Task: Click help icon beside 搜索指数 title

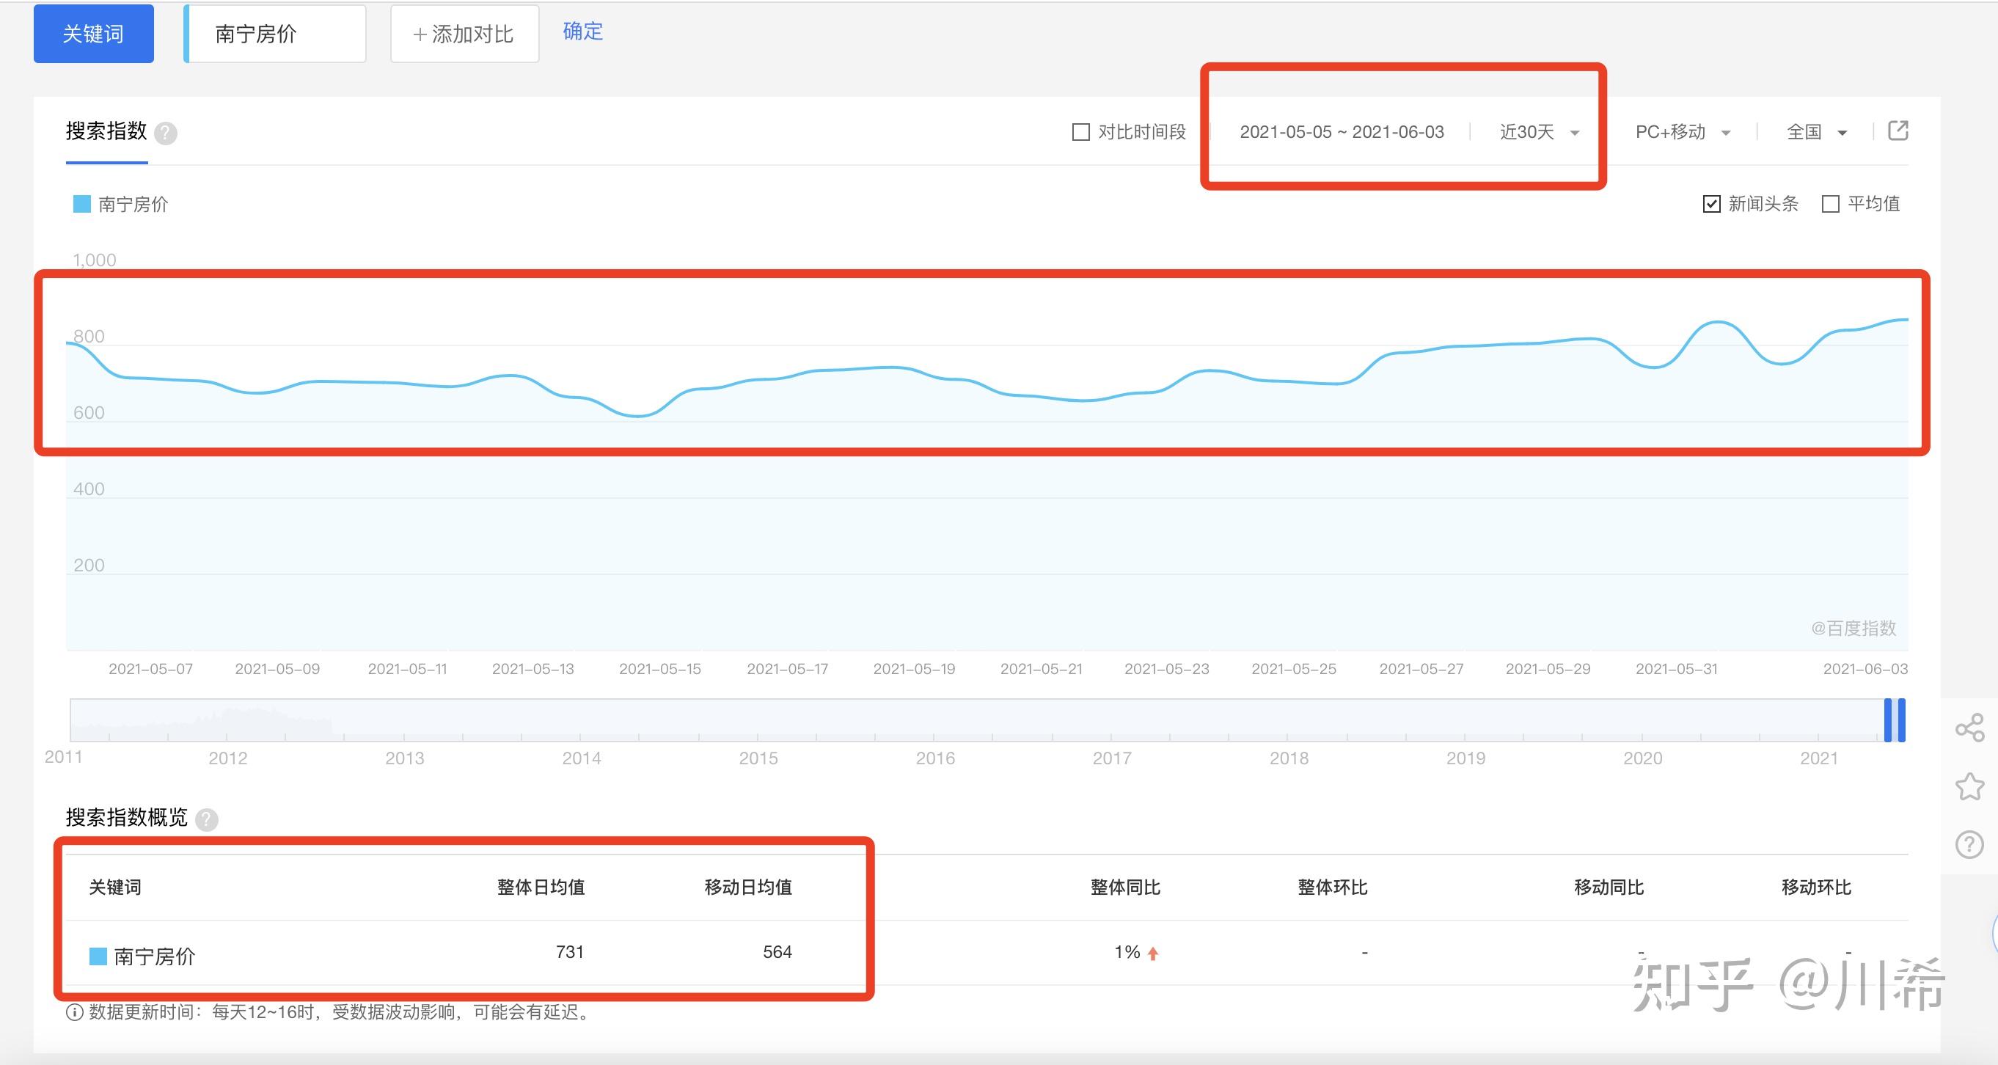Action: 165,133
